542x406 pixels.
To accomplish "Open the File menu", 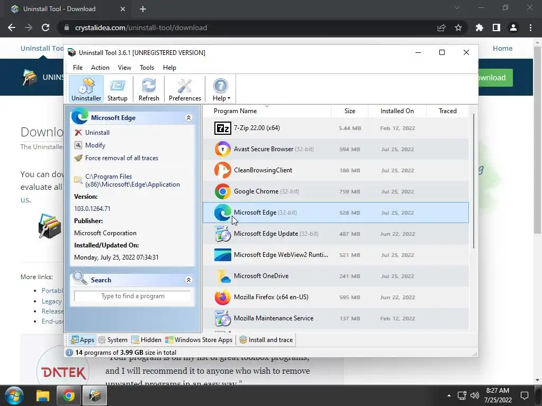I will [x=78, y=68].
